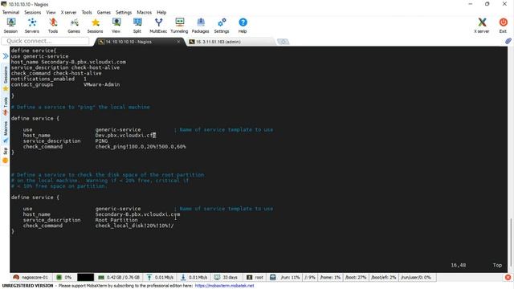Close the 10.10.10.10 - Nagios tab
This screenshot has width=514, height=289.
[178, 42]
